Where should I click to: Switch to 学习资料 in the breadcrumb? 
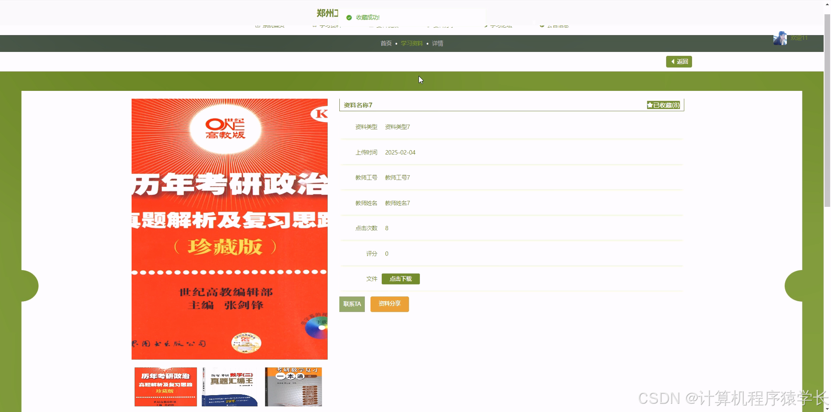point(411,43)
